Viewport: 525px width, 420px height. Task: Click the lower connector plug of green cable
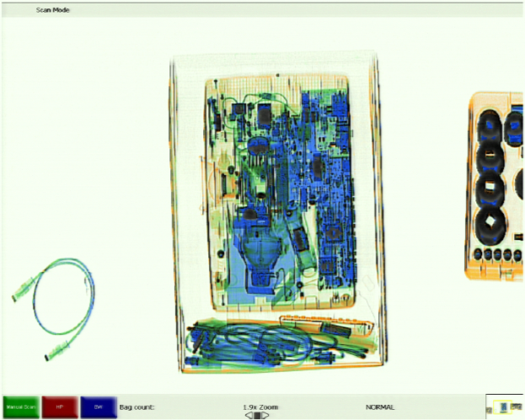[x=56, y=348]
